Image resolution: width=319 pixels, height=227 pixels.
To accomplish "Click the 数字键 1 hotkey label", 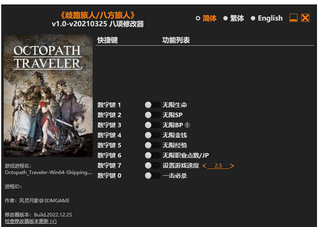I will tap(109, 105).
